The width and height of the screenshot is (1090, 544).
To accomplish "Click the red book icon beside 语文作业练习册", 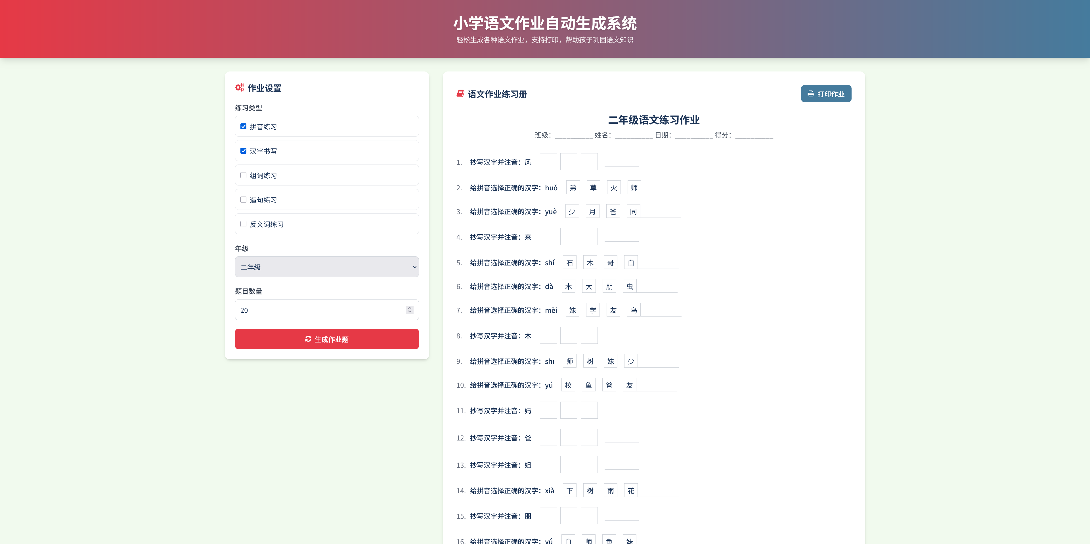I will pos(460,94).
